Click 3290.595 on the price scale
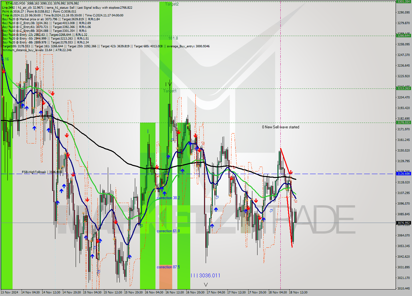The height and width of the screenshot is (296, 412). pyautogui.click(x=404, y=12)
